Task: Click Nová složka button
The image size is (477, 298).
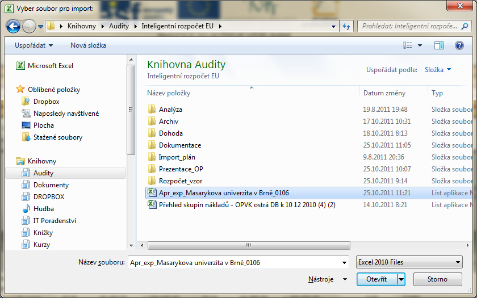Action: coord(88,45)
